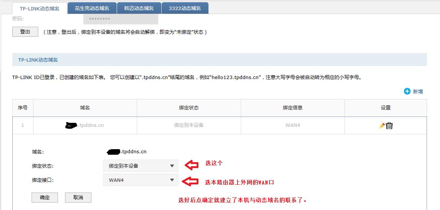Click the 密码 label
Viewport: 440px width, 210px height.
[x=18, y=19]
